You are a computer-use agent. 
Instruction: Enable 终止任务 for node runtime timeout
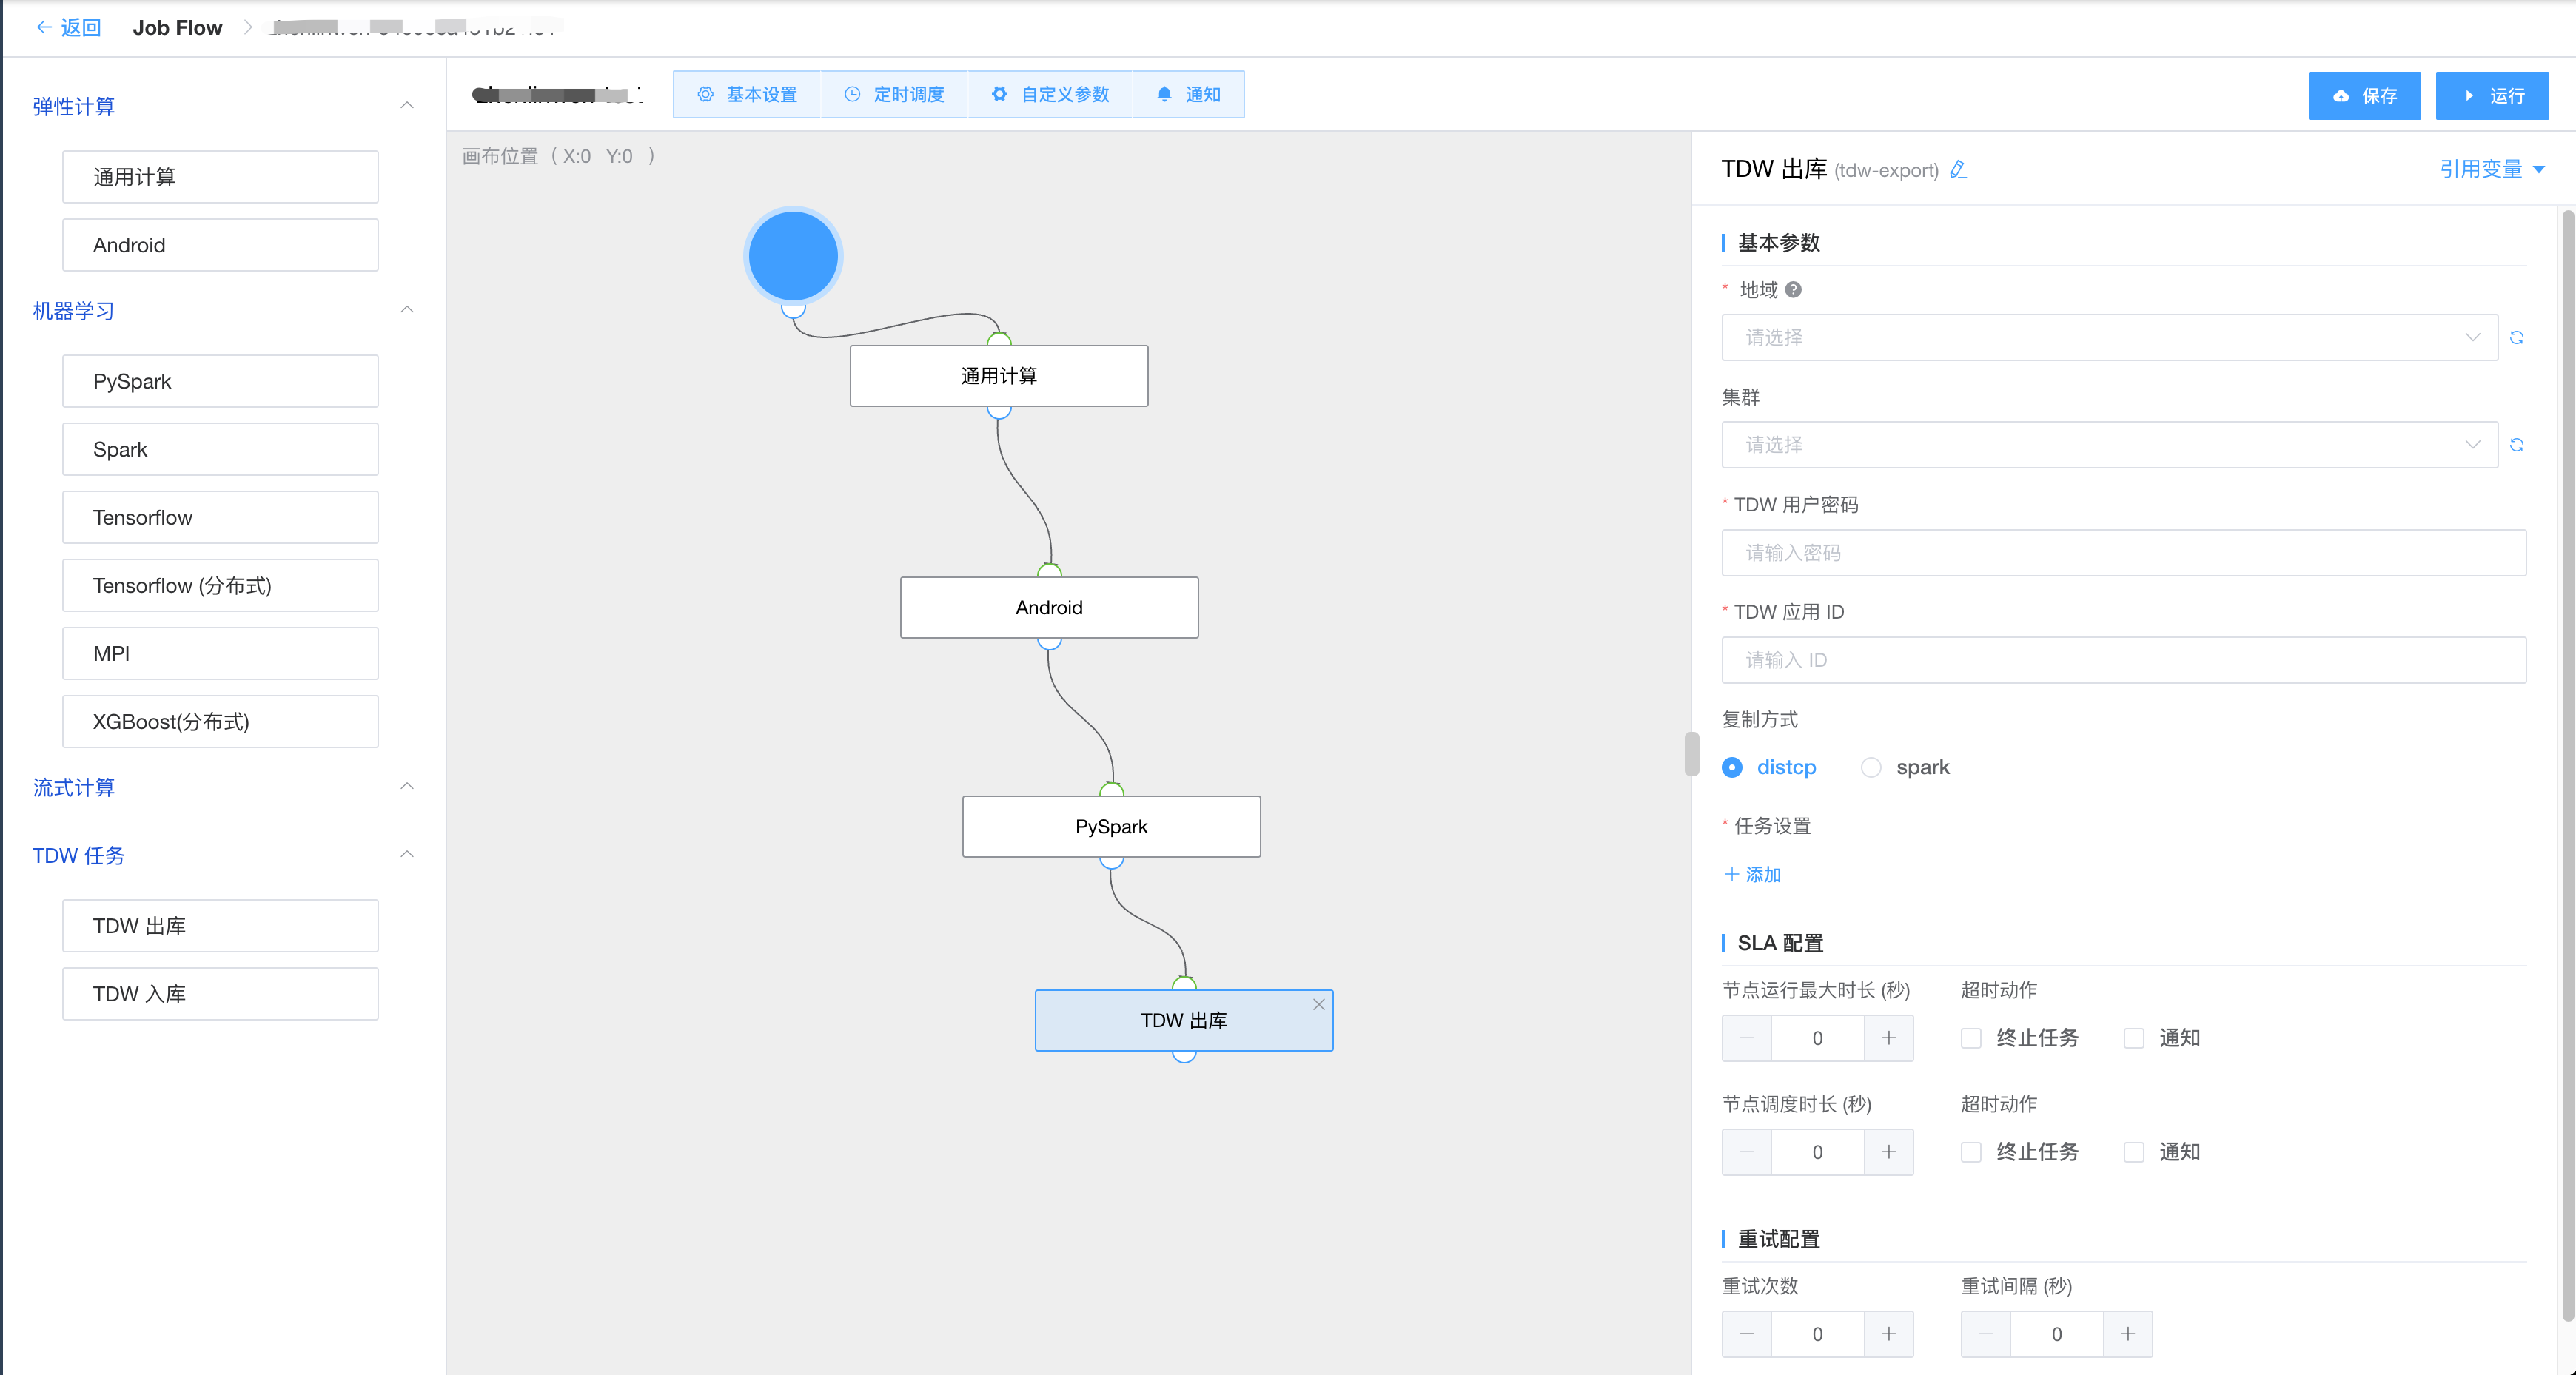pyautogui.click(x=1971, y=1038)
